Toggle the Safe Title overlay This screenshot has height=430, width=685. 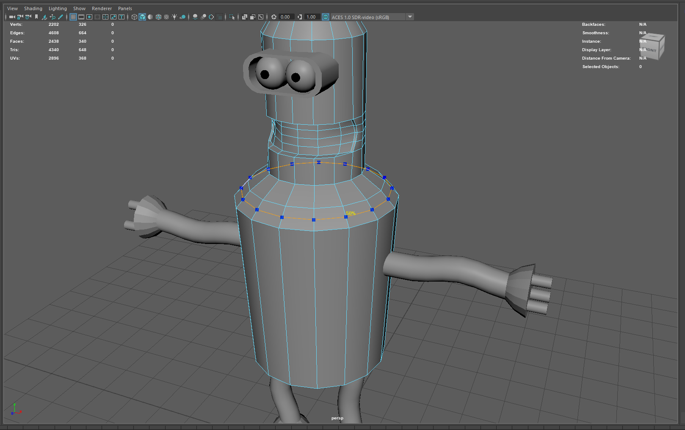click(122, 17)
